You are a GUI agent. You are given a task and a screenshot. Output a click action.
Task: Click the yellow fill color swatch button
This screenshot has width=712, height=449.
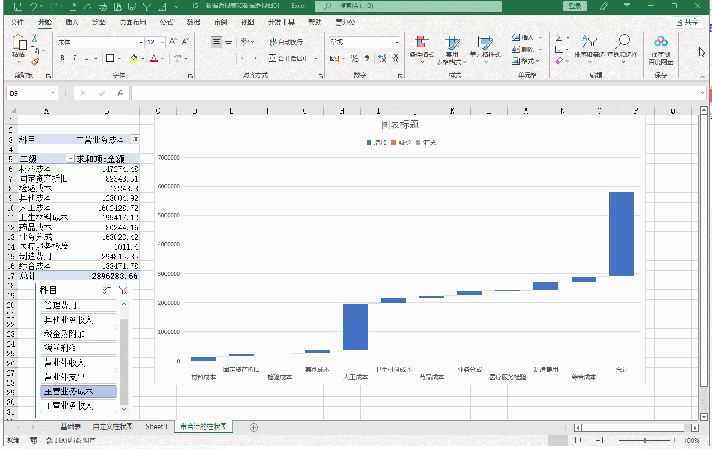[x=134, y=58]
